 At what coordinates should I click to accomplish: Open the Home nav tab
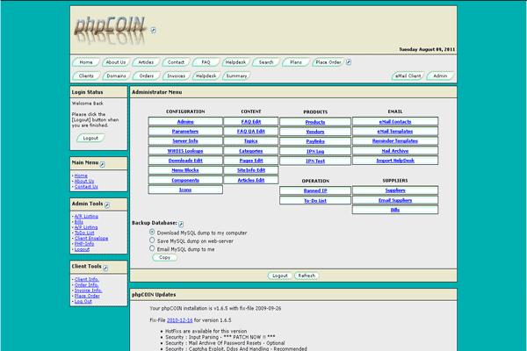coord(86,62)
